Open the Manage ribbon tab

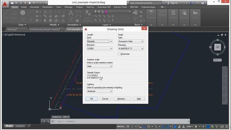tap(68, 7)
